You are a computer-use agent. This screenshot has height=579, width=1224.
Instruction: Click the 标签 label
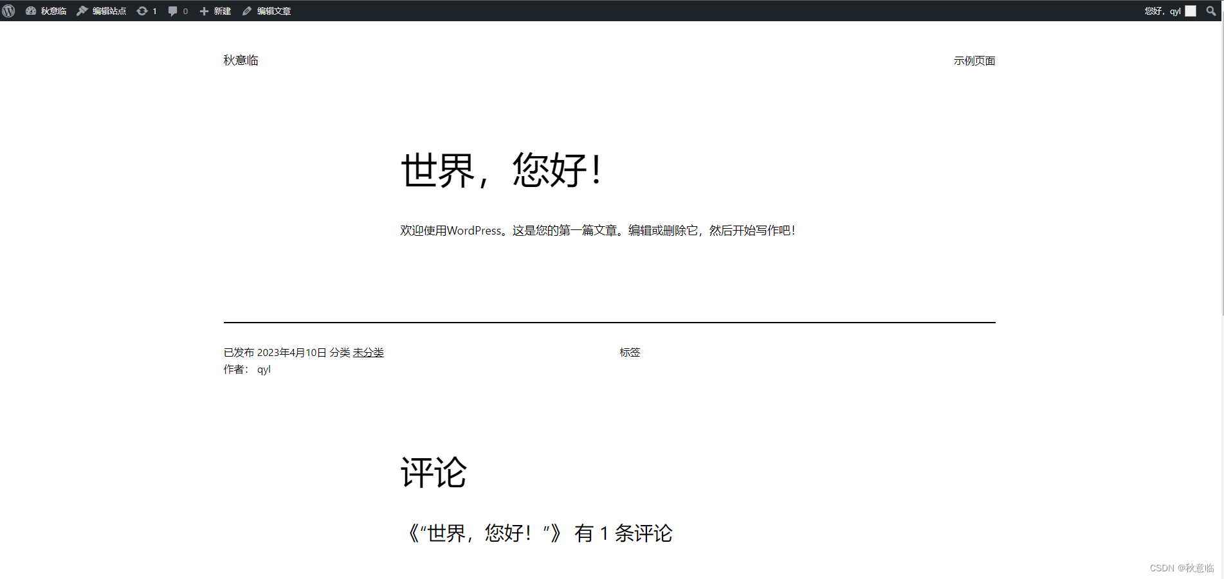click(630, 353)
